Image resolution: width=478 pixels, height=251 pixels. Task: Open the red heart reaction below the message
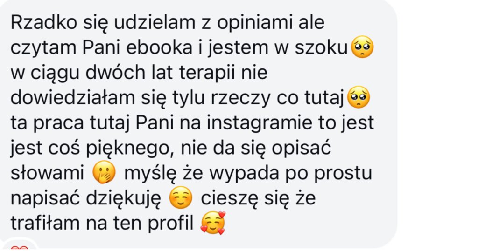point(19,248)
